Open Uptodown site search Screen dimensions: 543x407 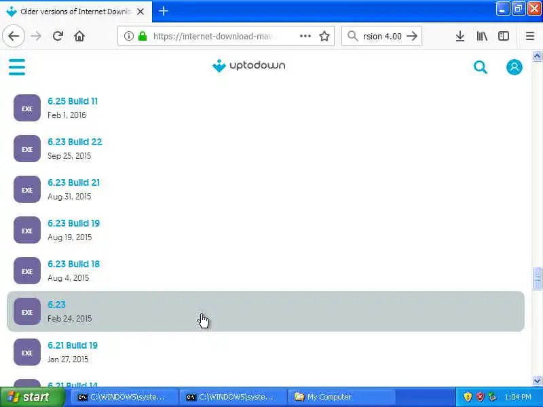click(481, 67)
